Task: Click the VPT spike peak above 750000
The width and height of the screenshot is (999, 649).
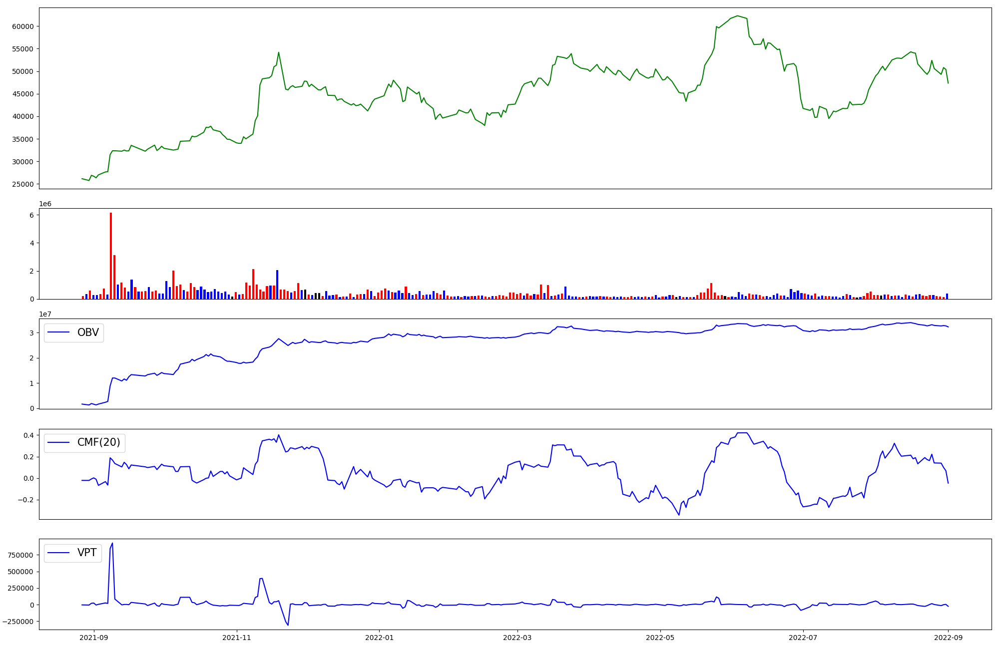Action: pyautogui.click(x=112, y=544)
